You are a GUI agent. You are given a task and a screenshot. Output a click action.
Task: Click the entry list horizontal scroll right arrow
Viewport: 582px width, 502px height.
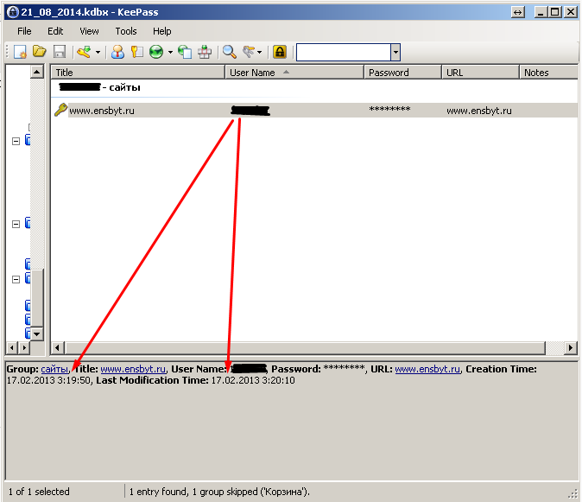(x=571, y=348)
